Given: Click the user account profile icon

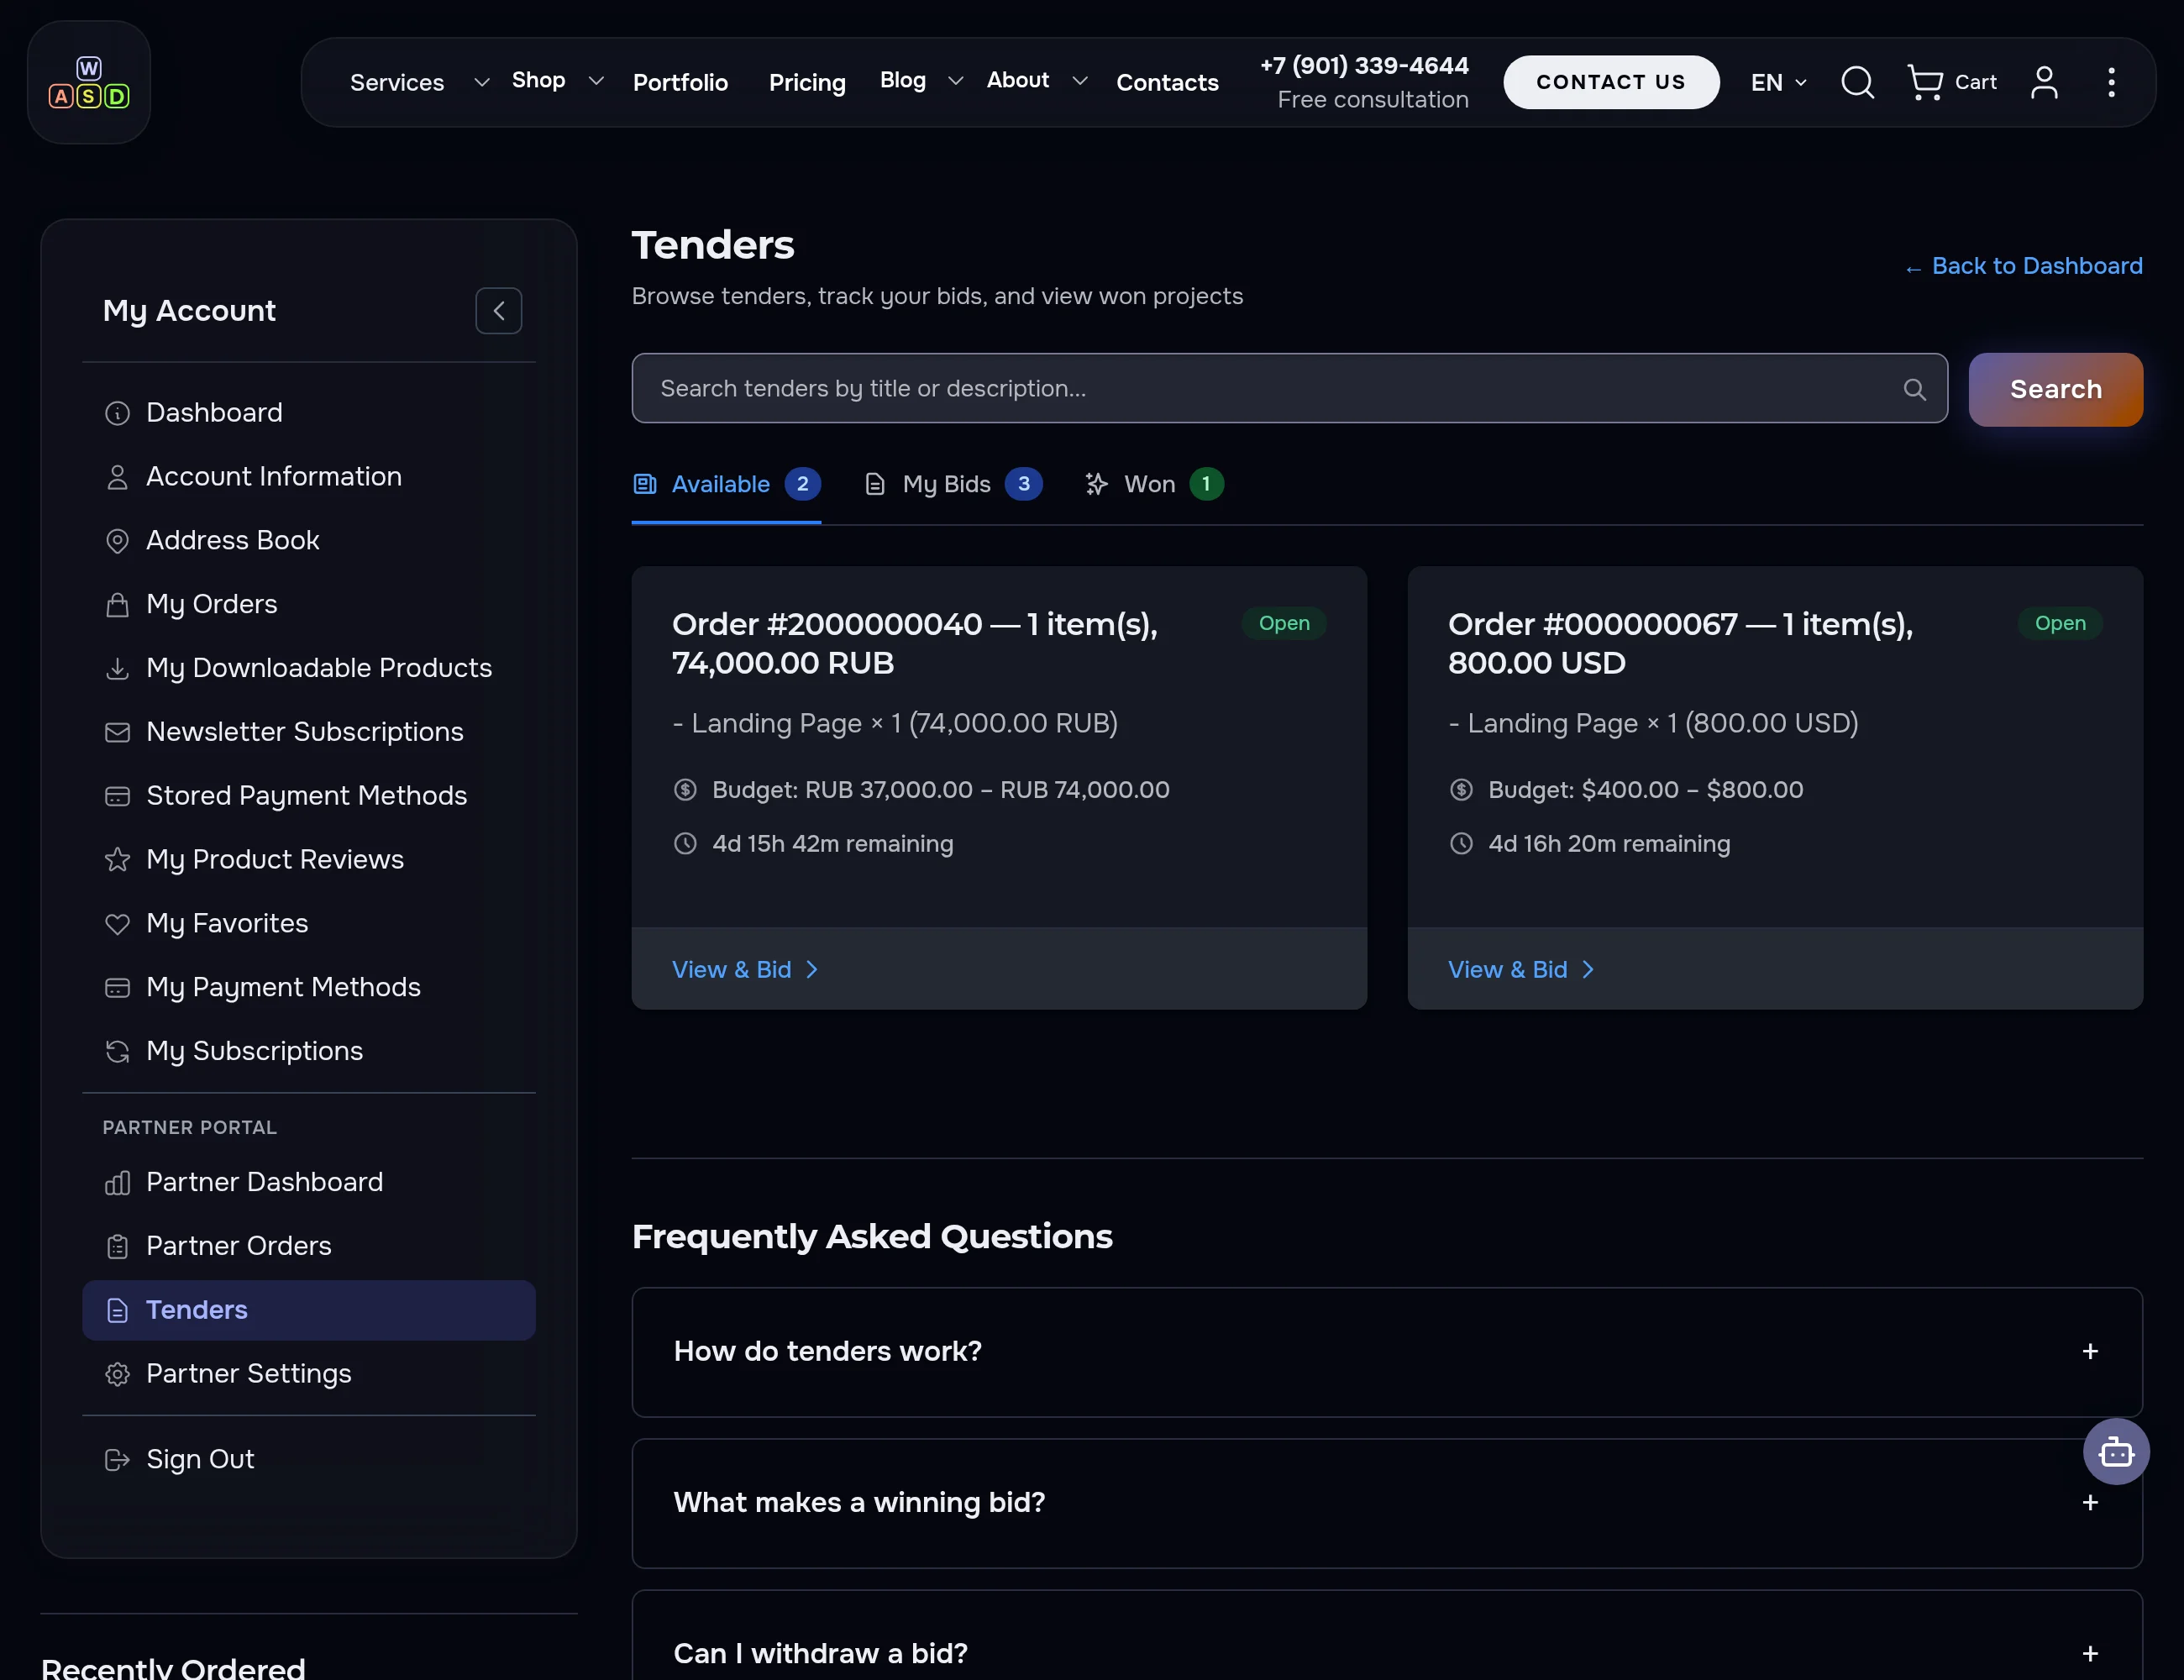Looking at the screenshot, I should pos(2044,82).
